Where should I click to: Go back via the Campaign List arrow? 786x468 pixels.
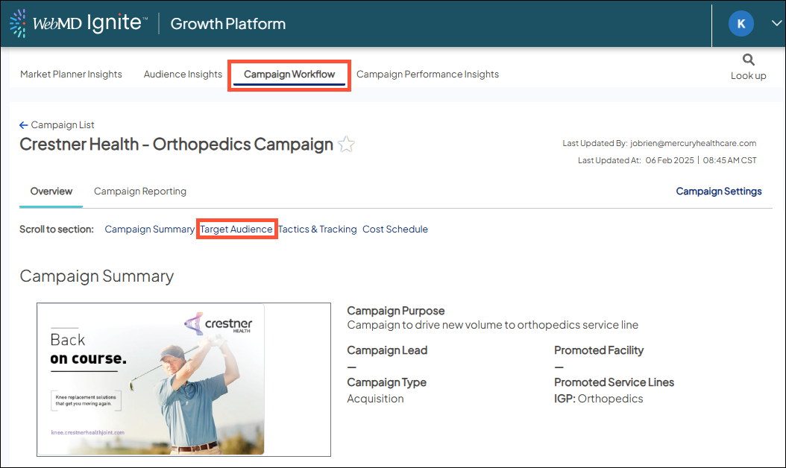pos(24,125)
